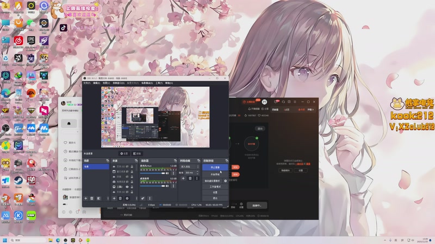Click Properties button under OBS preview
435x244 pixels.
[124, 153]
